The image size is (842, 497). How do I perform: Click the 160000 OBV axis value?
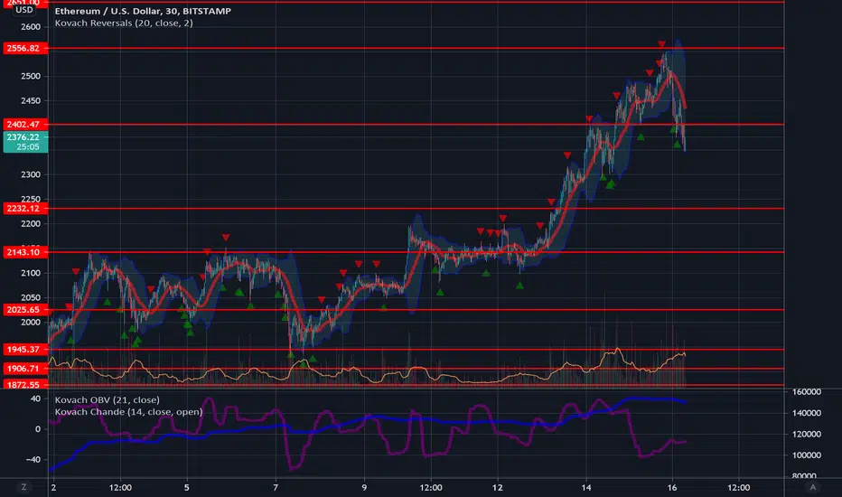807,391
